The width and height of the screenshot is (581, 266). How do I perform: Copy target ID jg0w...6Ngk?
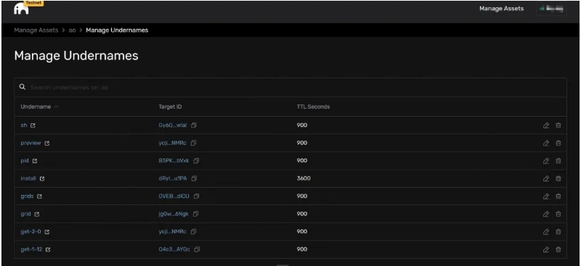(x=195, y=215)
